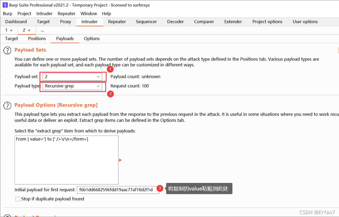Viewport: 339px width, 217px height.
Task: Open the Payload type dropdown
Action: pos(72,86)
